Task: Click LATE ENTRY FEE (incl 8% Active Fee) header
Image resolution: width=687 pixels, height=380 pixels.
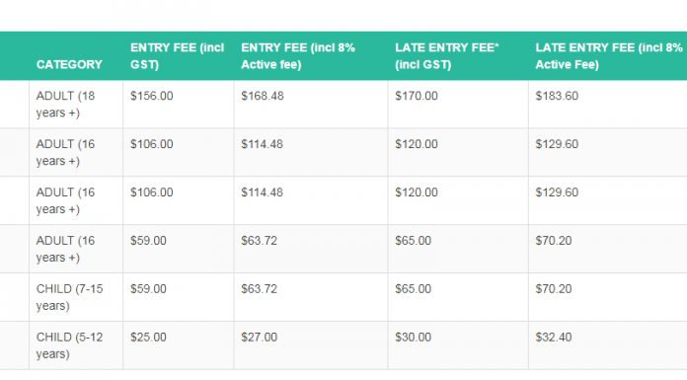Action: click(608, 55)
